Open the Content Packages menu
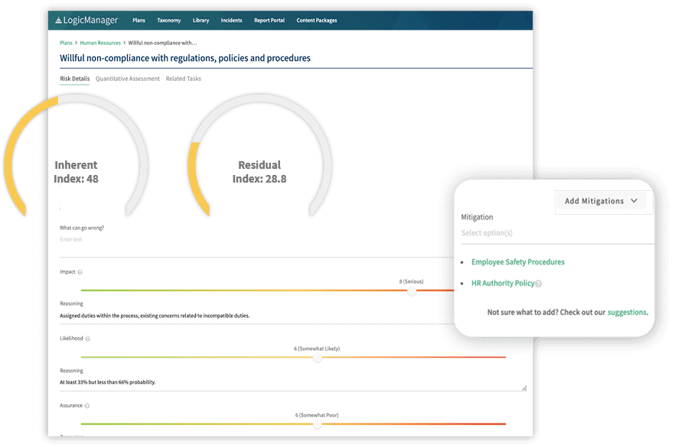675x447 pixels. point(316,20)
